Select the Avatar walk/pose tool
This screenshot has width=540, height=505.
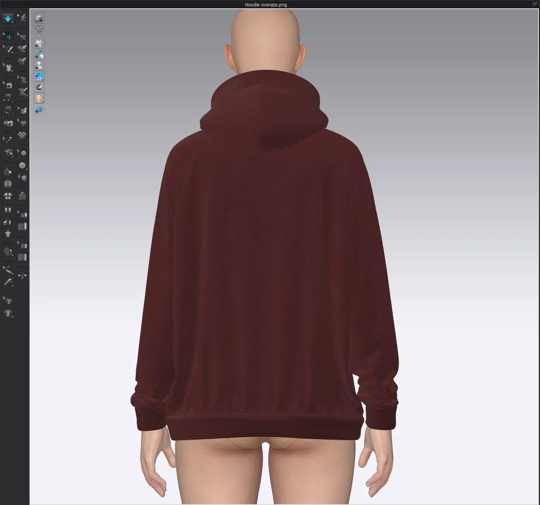tap(22, 19)
